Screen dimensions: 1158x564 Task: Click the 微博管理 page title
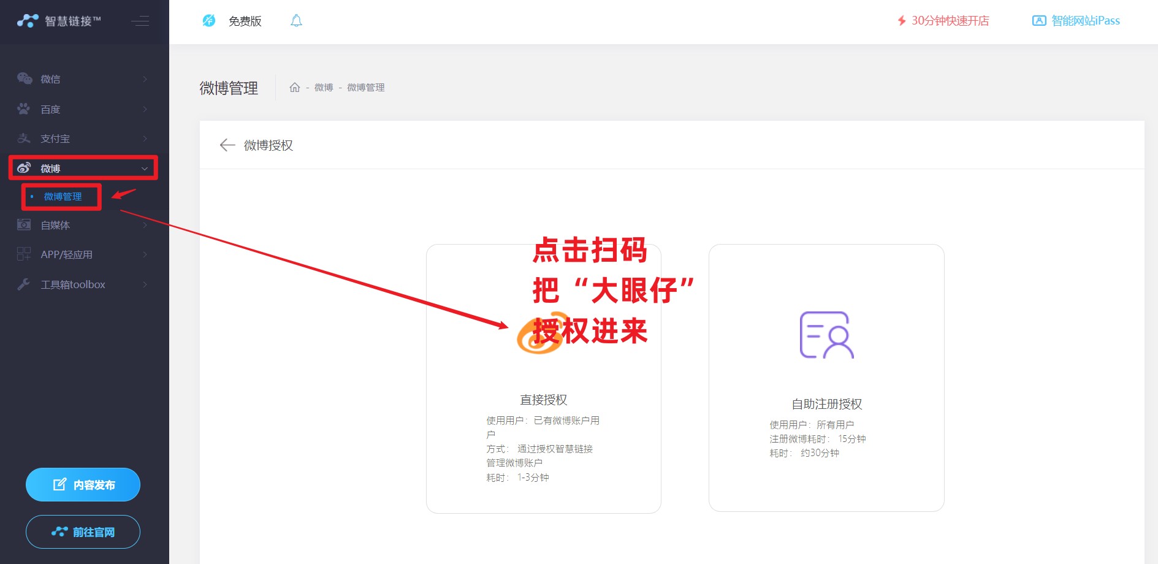click(x=229, y=88)
